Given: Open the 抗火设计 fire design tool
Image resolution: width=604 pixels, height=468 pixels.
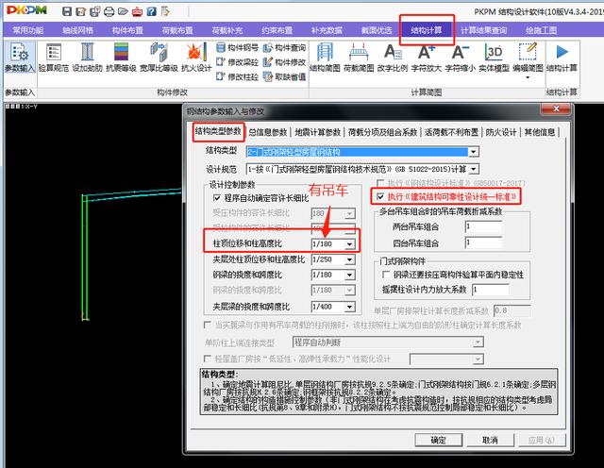Looking at the screenshot, I should tap(196, 58).
